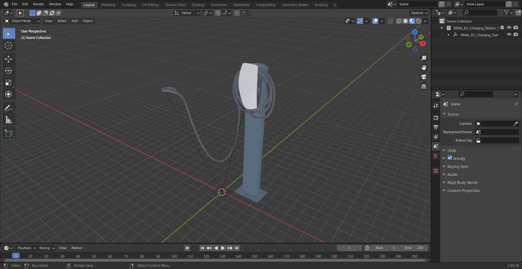Viewport: 522px width, 269px height.
Task: Pin the Scene properties panel
Action: [516, 104]
